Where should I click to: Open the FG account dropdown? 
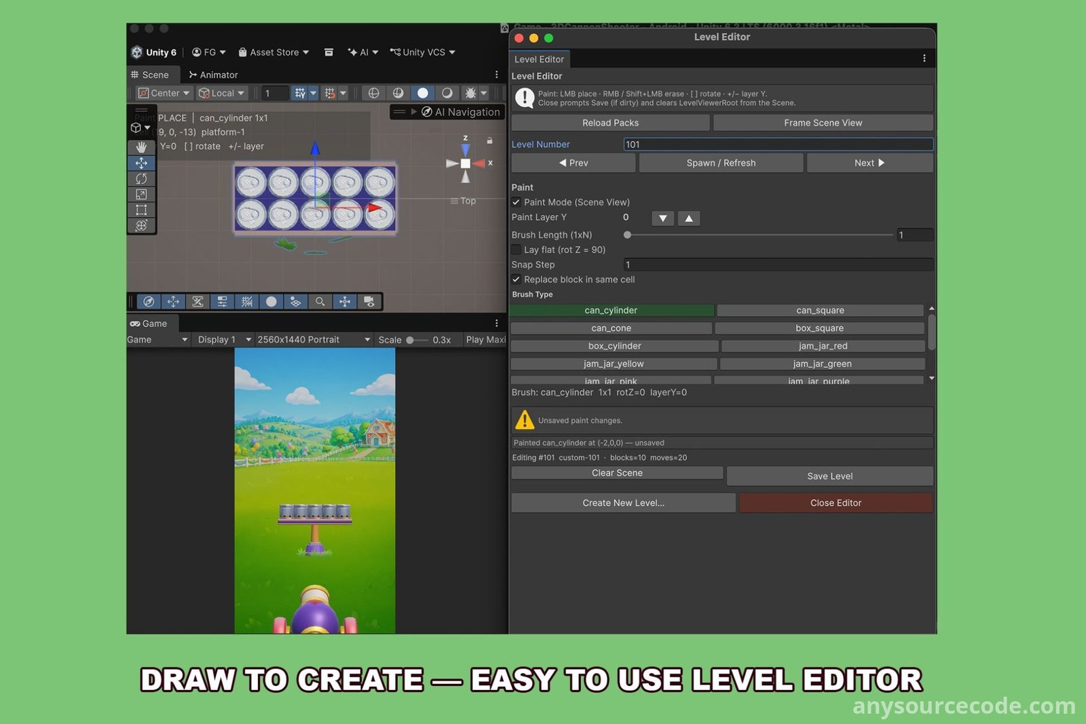(x=208, y=52)
